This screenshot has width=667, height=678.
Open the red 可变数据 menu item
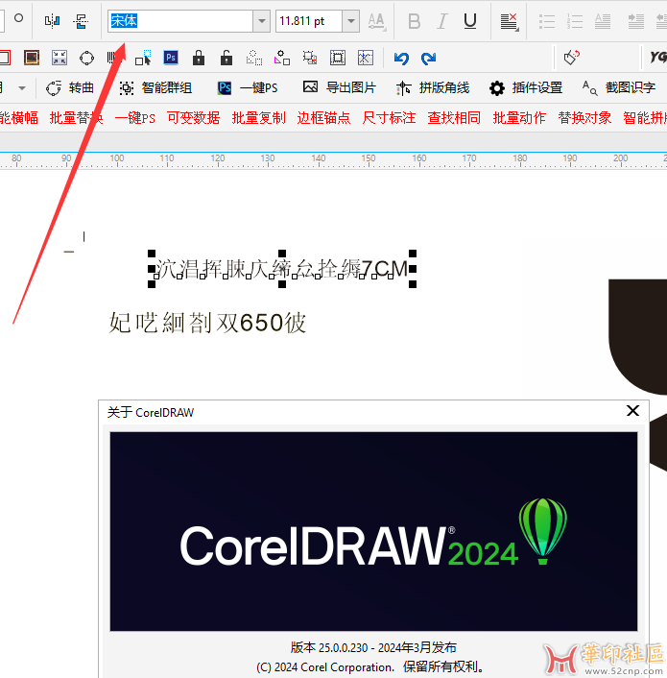point(194,117)
